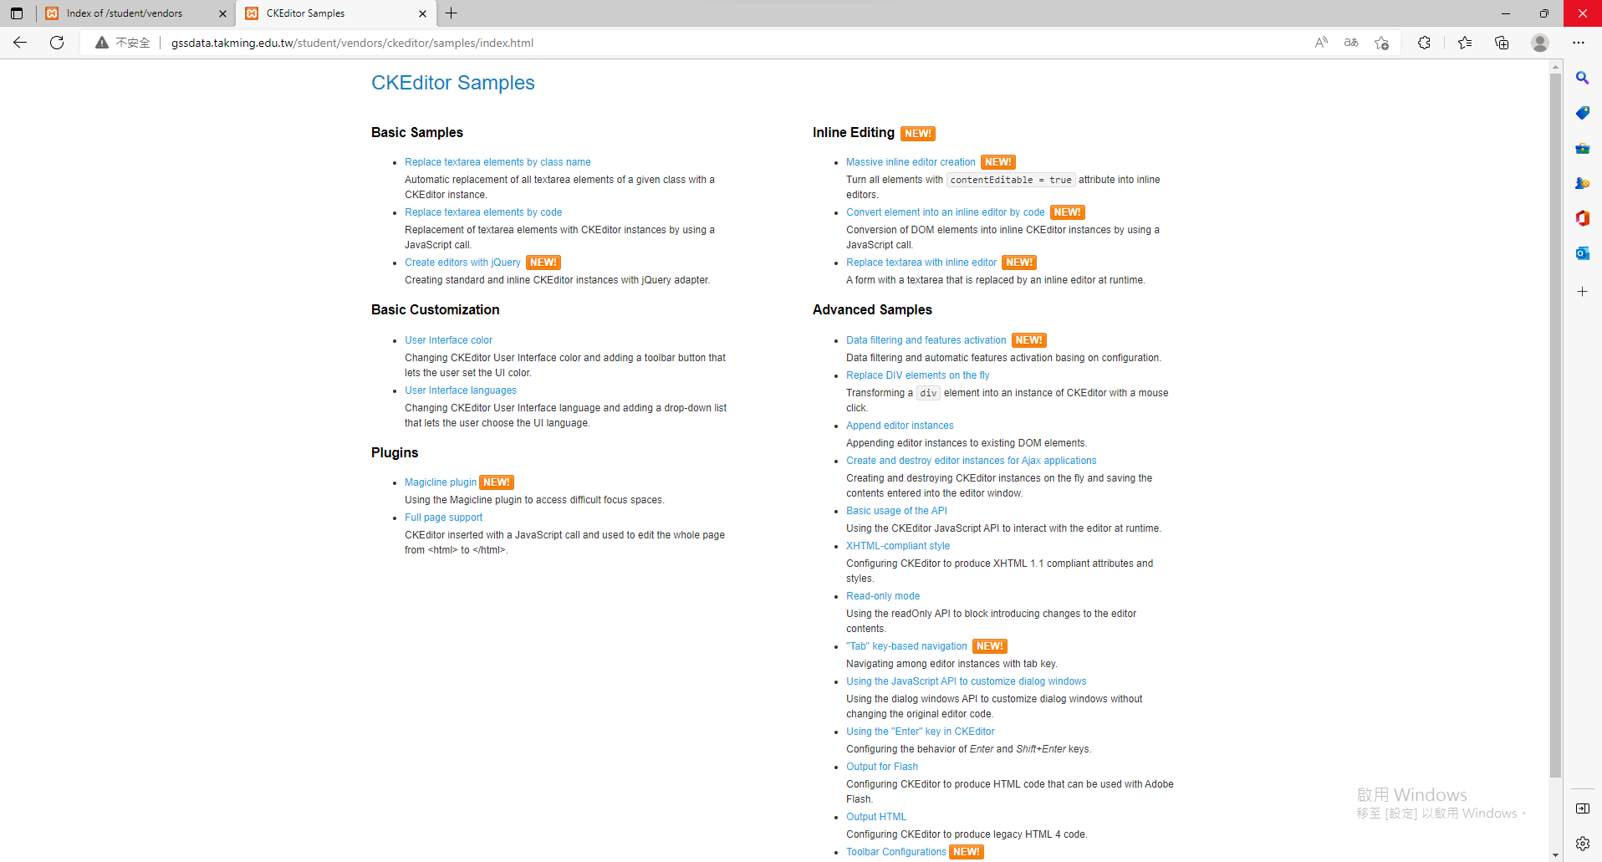Refresh the page with the reload icon
1602x862 pixels.
[x=57, y=43]
